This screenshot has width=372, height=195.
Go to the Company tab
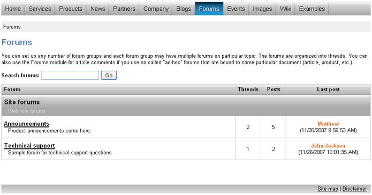click(156, 9)
